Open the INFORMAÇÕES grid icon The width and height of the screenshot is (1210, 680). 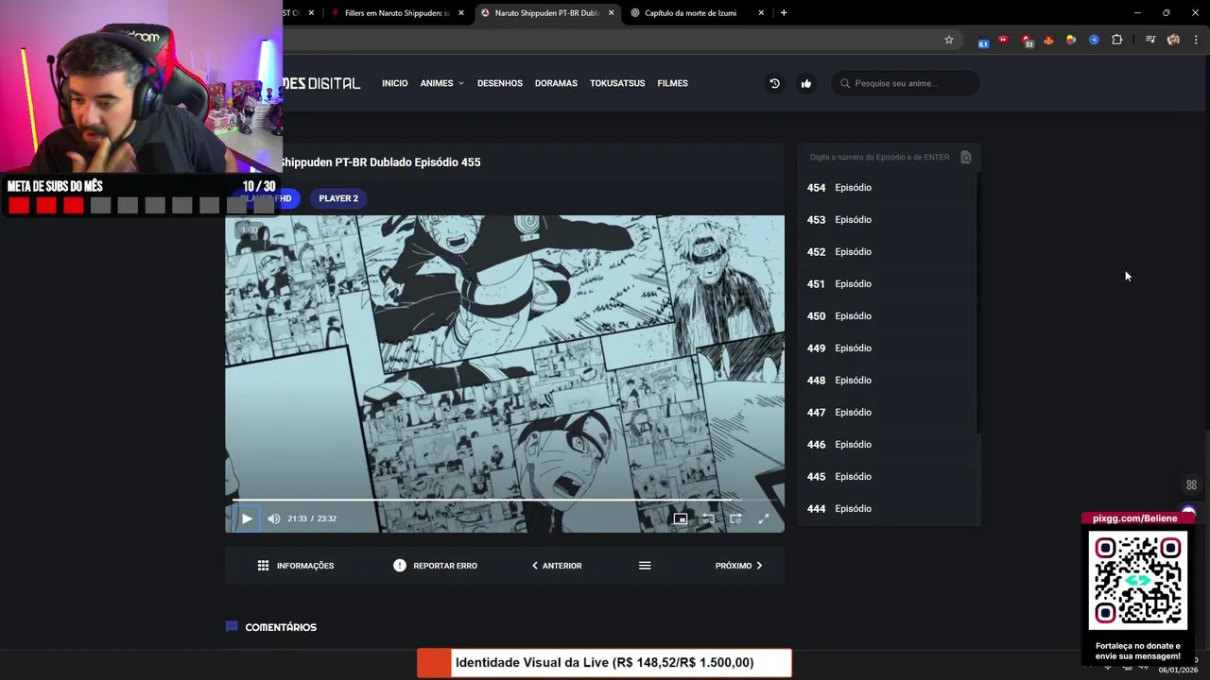(x=263, y=566)
